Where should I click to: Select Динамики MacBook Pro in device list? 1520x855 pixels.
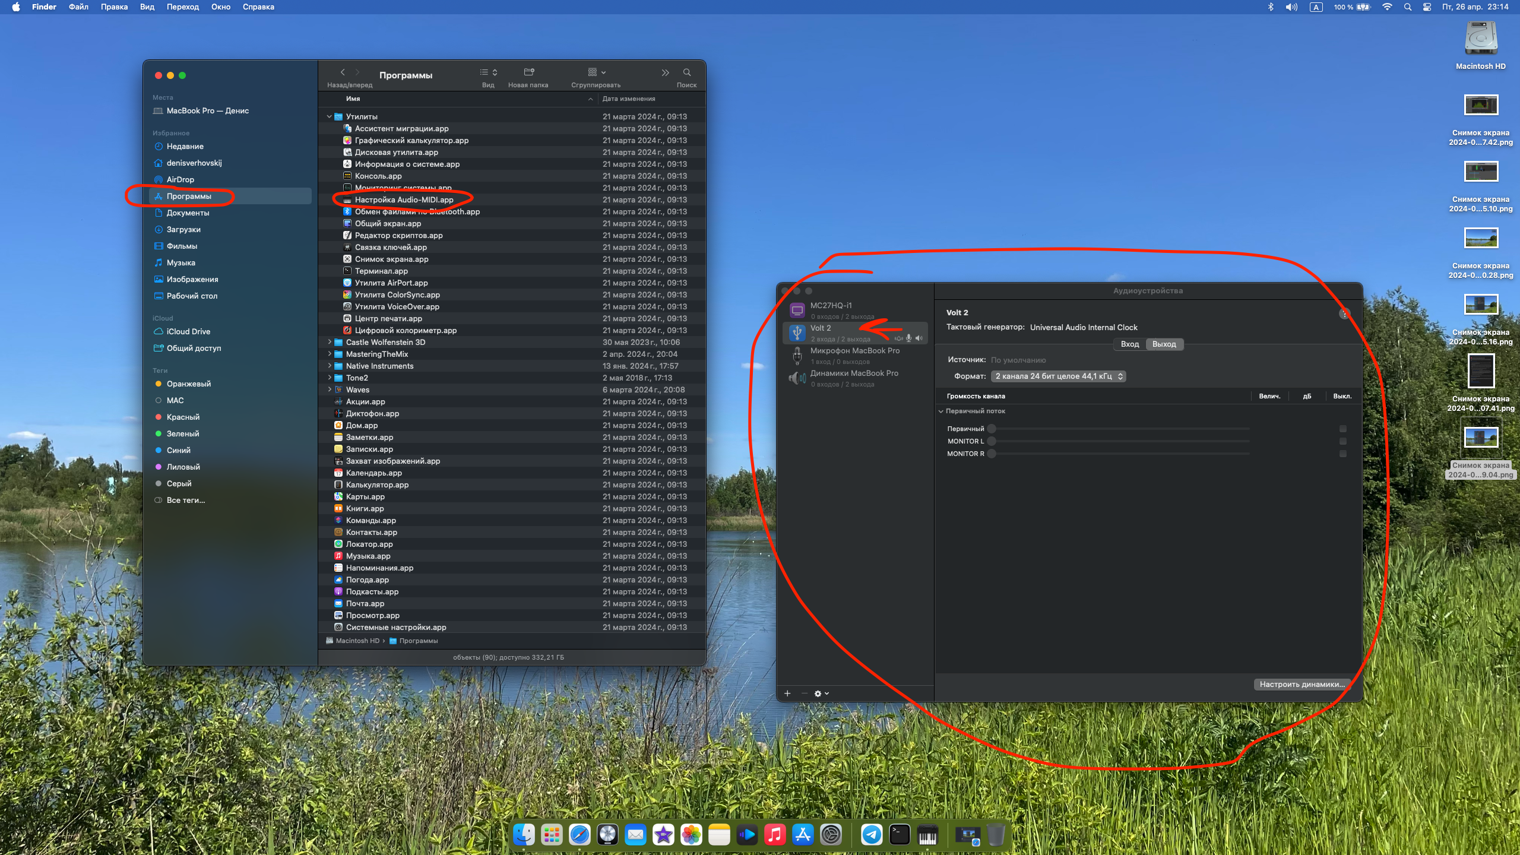pyautogui.click(x=855, y=378)
